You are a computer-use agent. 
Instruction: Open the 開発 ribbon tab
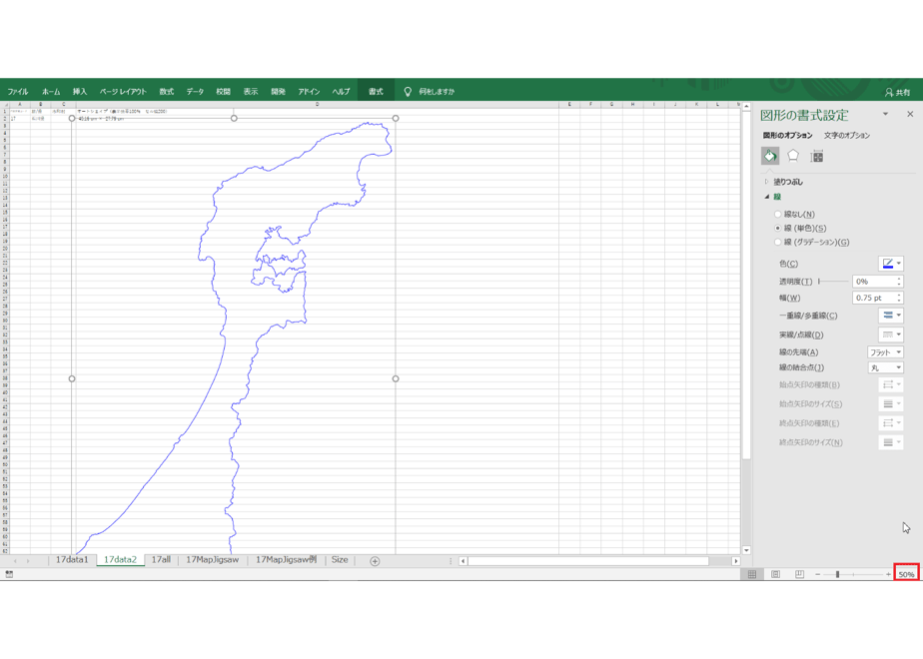(x=278, y=92)
